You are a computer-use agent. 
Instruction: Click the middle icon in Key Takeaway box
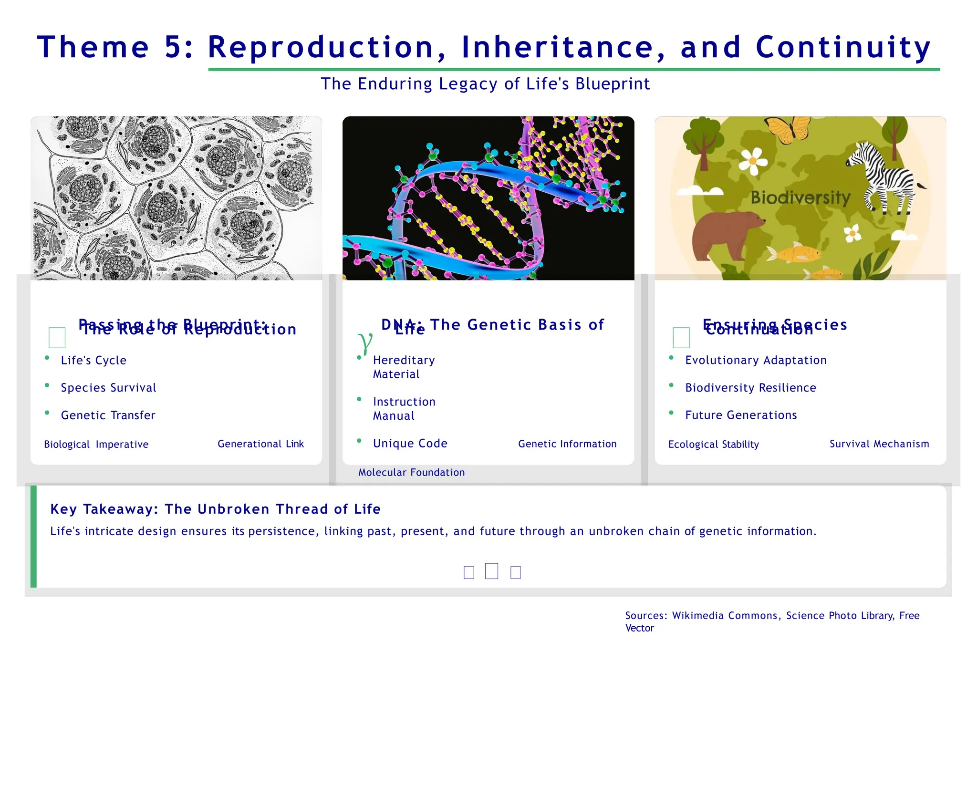pyautogui.click(x=491, y=571)
